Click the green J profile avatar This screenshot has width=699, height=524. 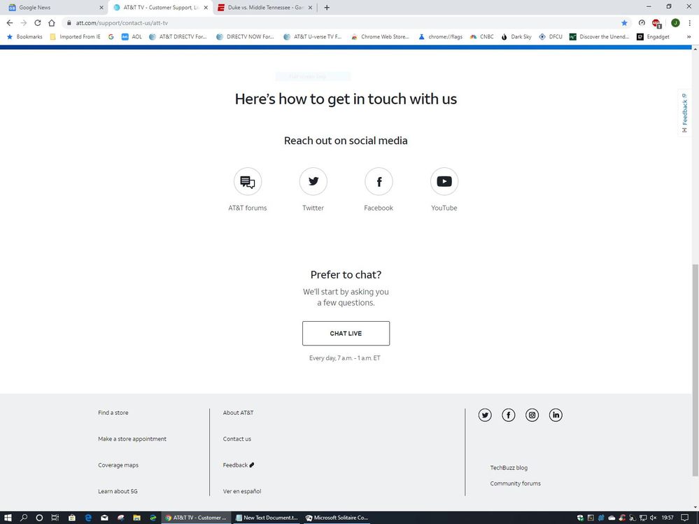pos(675,22)
